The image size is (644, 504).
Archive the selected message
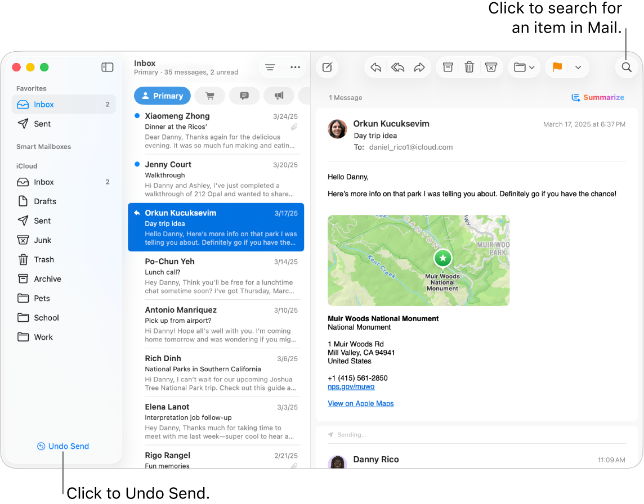(x=448, y=67)
